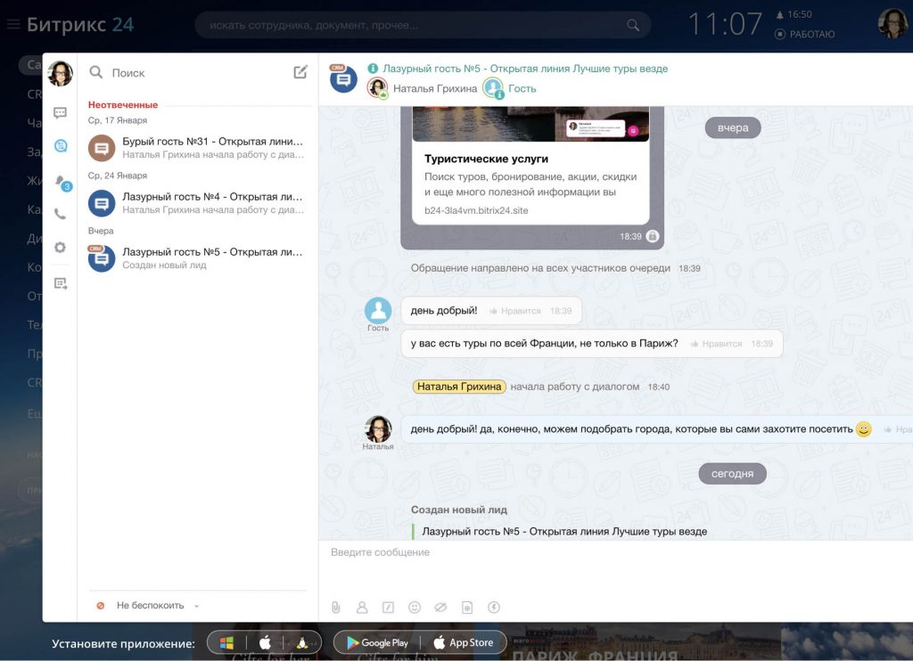Viewport: 913px width, 661px height.
Task: Open the Бурый гость №31 dialog
Action: pos(197,148)
